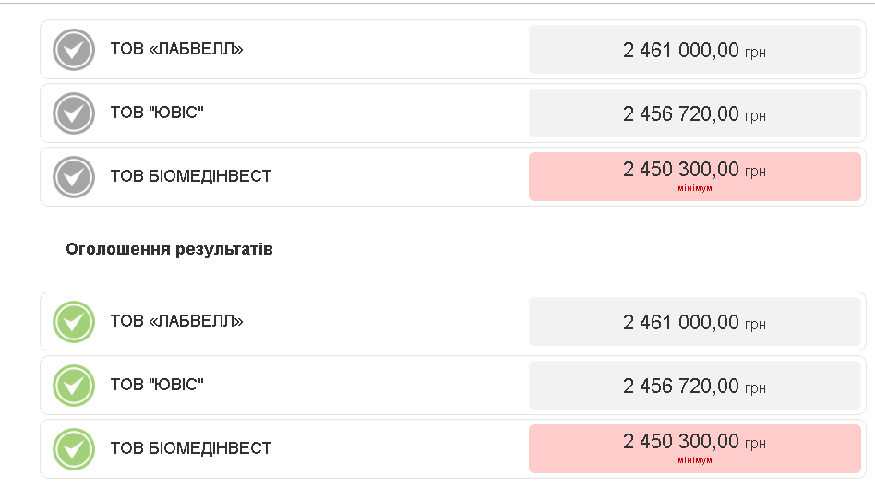This screenshot has width=875, height=488.
Task: Select ТОВ БІОМЕДІНВЕСТ name in green-checkmark row
Action: (x=190, y=448)
